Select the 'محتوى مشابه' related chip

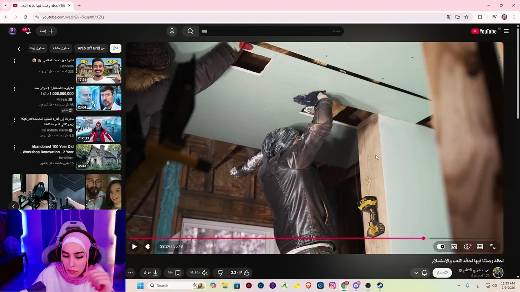coord(61,48)
